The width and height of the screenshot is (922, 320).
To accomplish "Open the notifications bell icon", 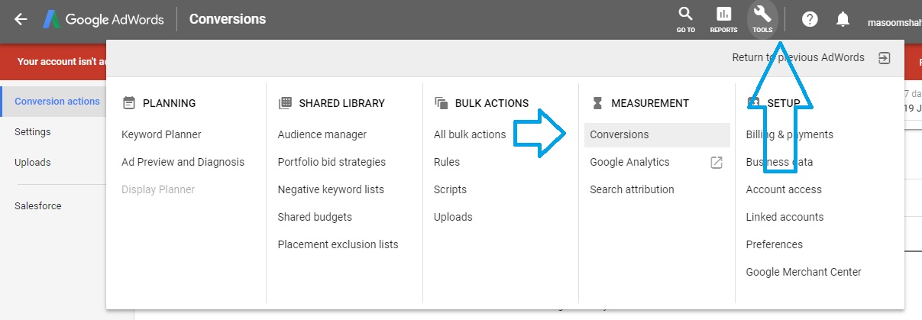I will (x=843, y=19).
